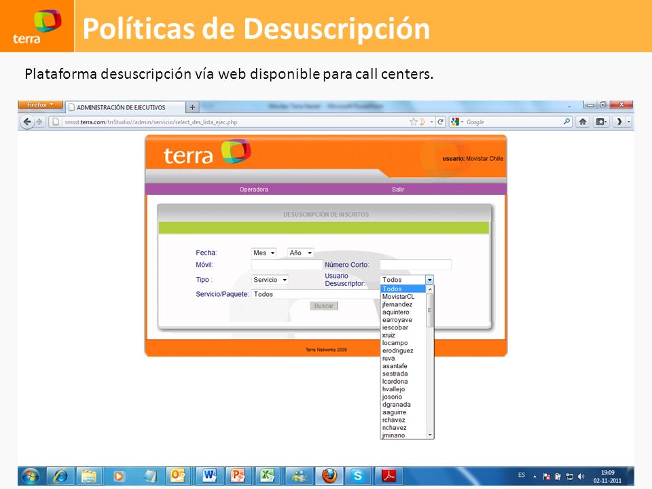
Task: Select erodriguez in the user list
Action: click(x=403, y=350)
